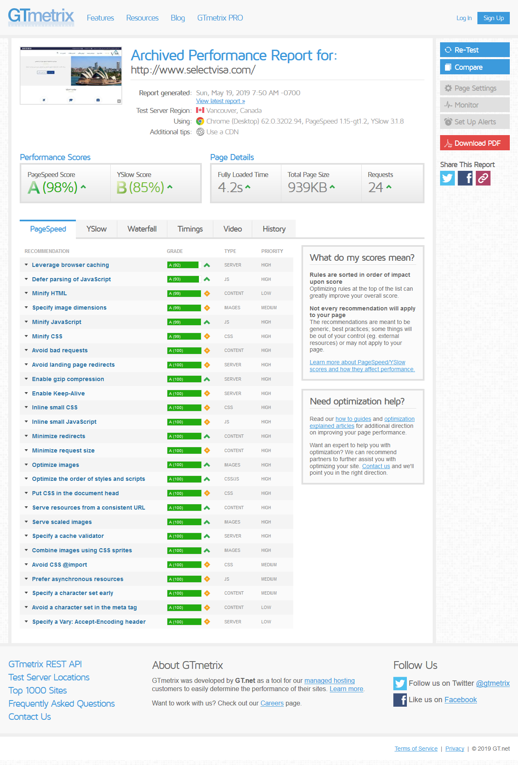Open the Timings tab
Image resolution: width=518 pixels, height=765 pixels.
coord(190,229)
